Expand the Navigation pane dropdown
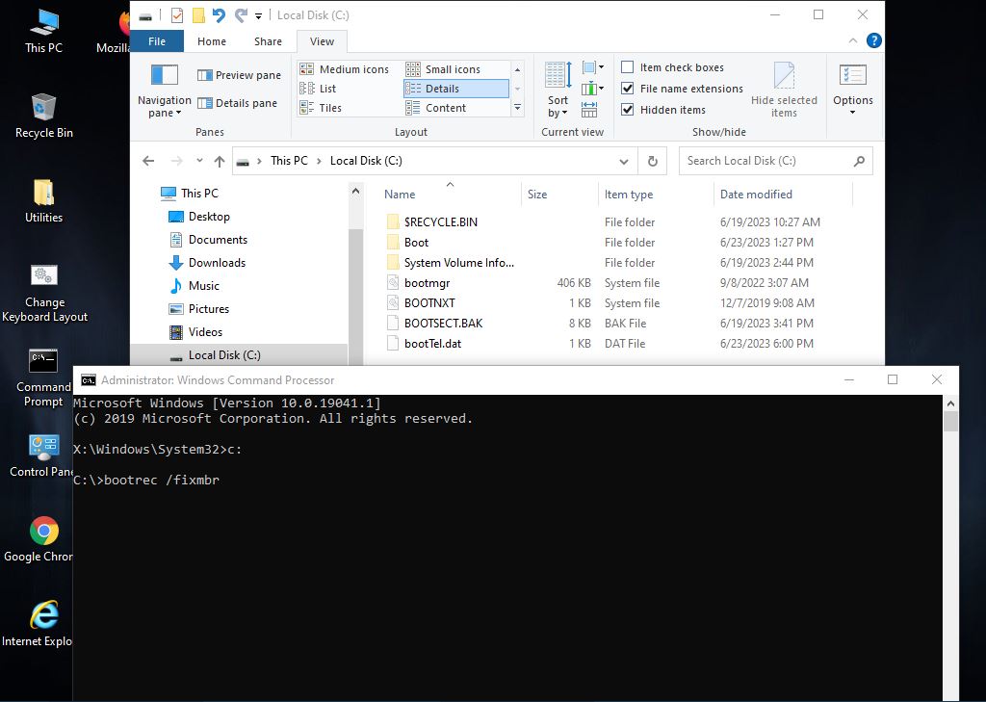986x702 pixels. click(164, 107)
